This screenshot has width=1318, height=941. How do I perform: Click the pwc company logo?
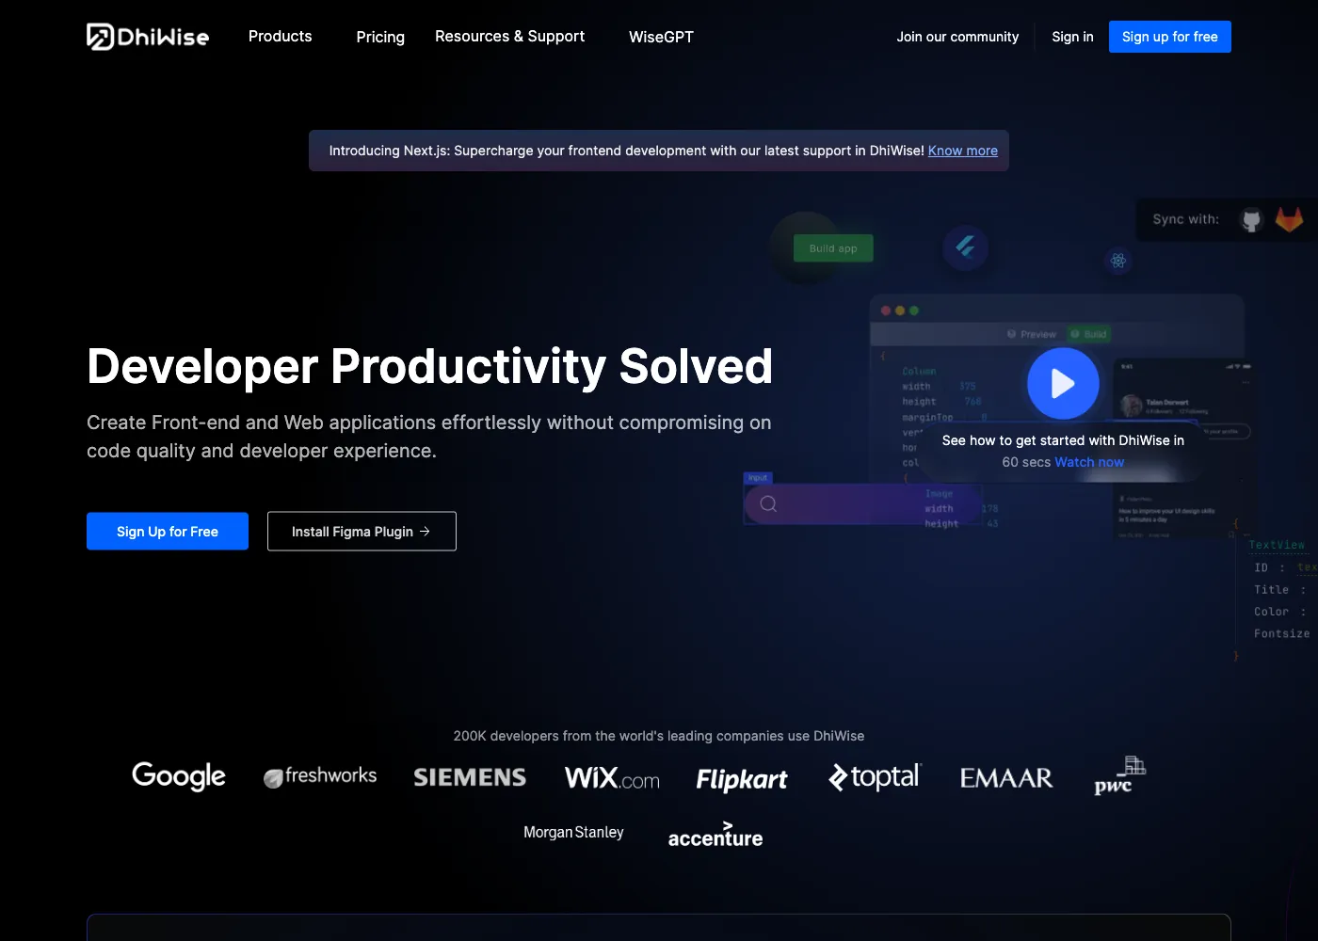tap(1119, 775)
